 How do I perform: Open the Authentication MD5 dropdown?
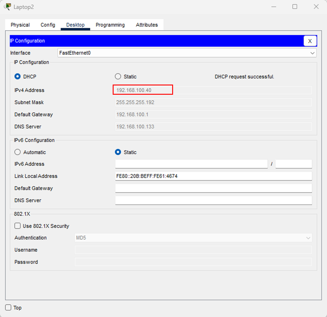[193, 238]
